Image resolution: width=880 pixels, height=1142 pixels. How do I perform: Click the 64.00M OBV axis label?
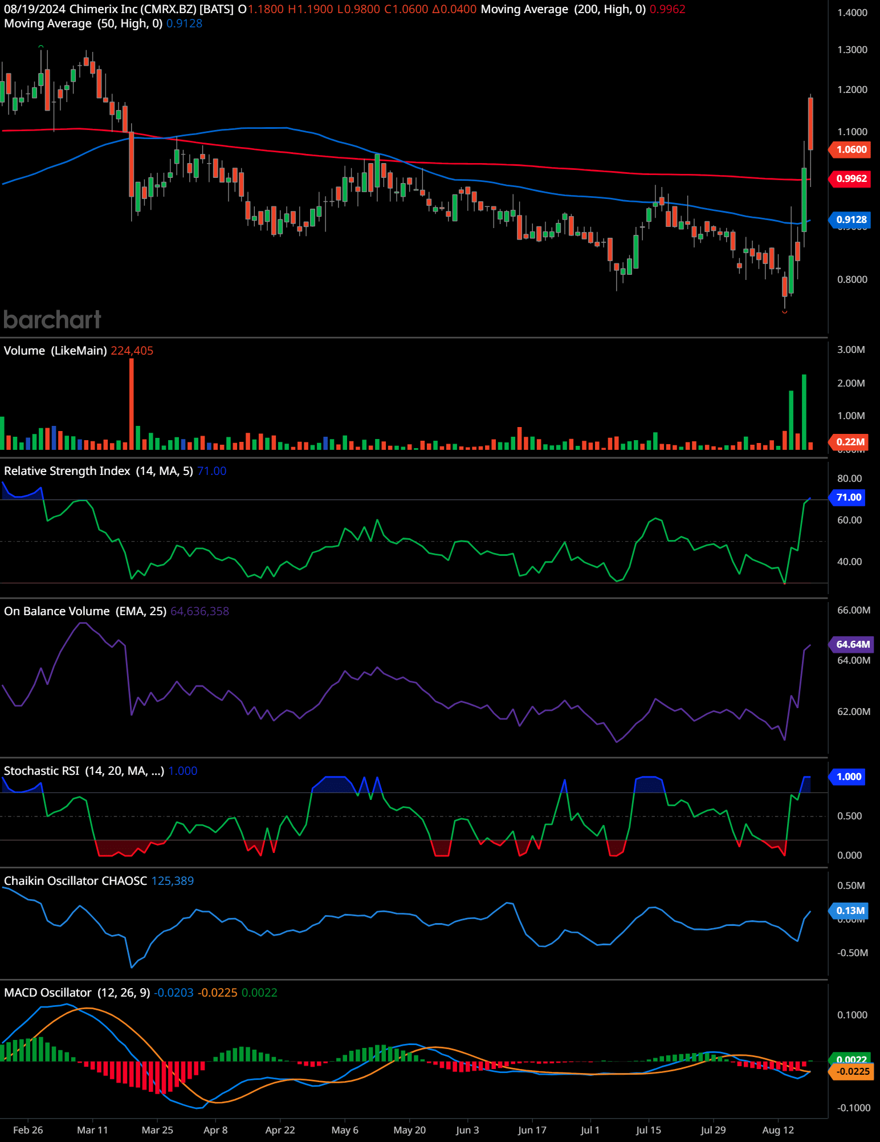point(853,660)
